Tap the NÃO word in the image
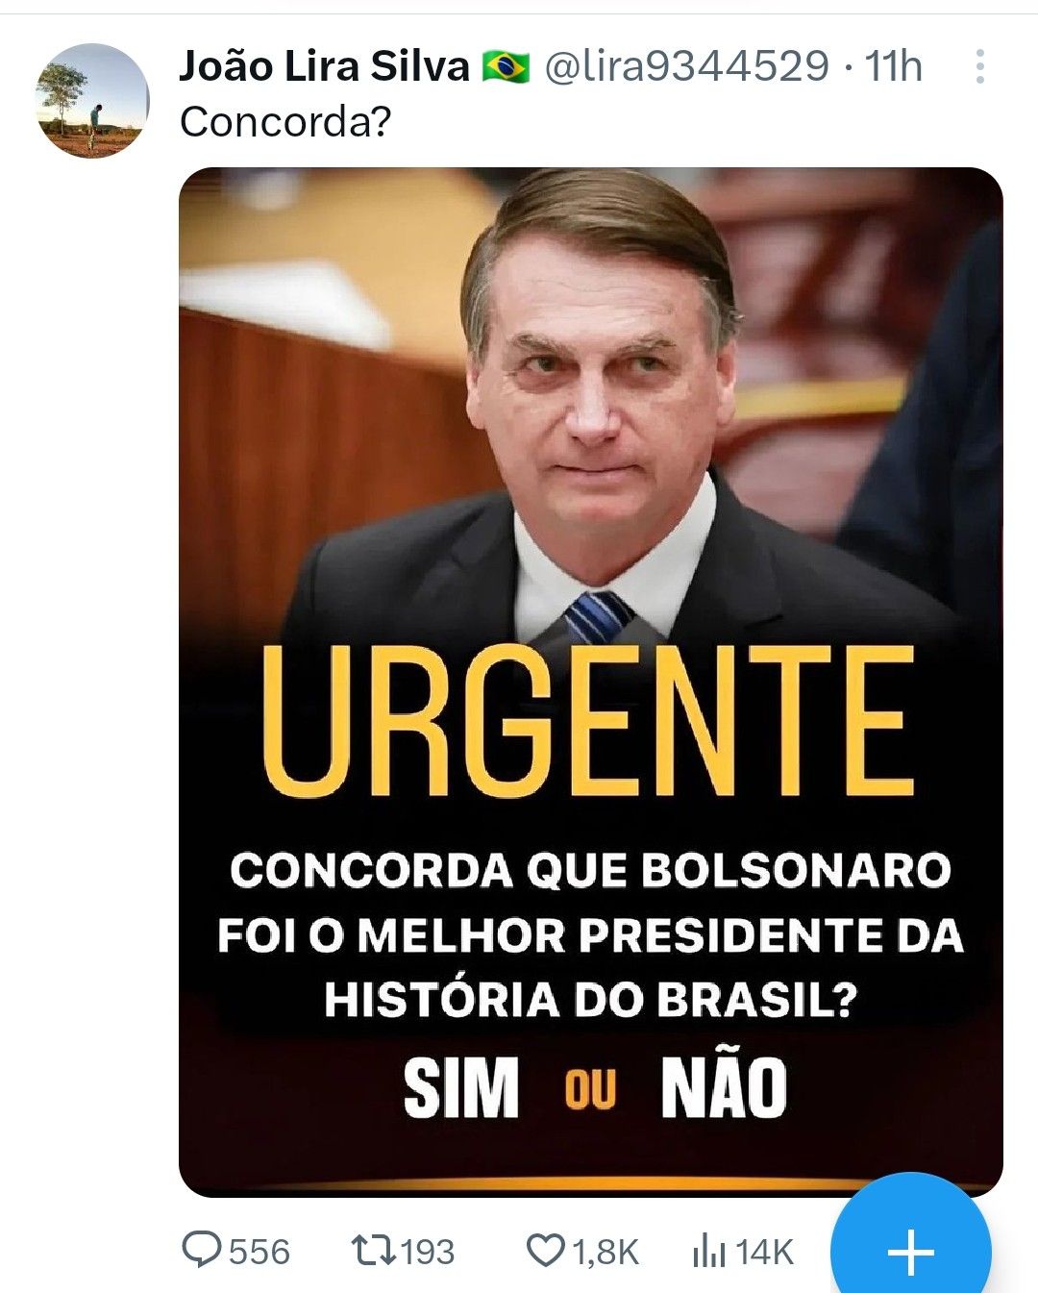Viewport: 1038px width, 1293px height. coord(724,1084)
